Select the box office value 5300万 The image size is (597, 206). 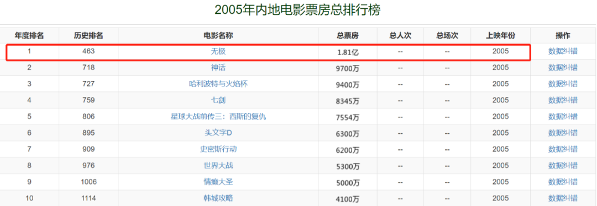348,166
